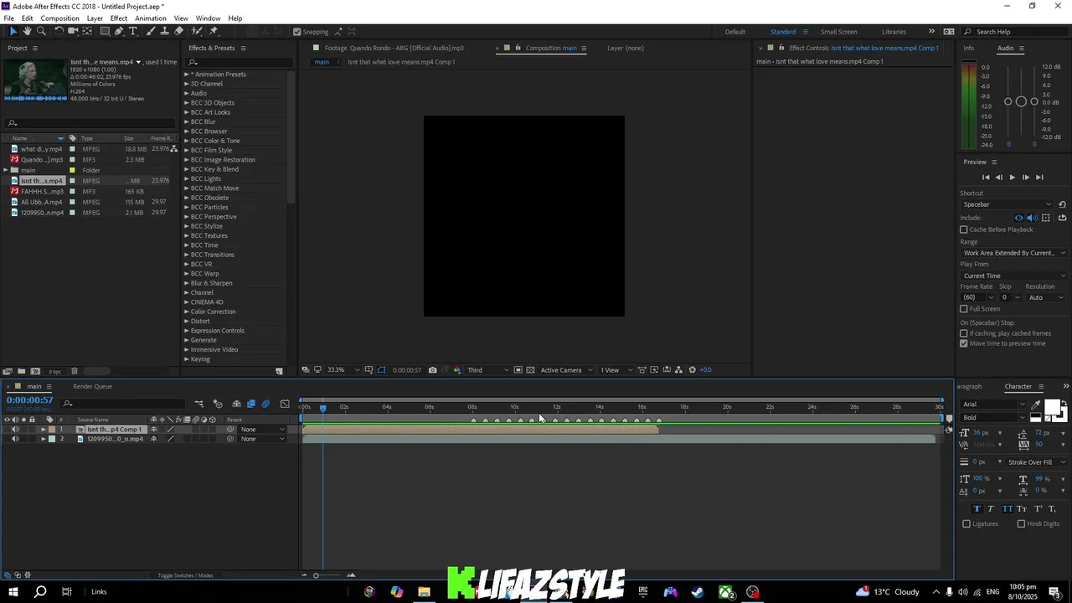1072x603 pixels.
Task: Select the Horizontal Type tool
Action: click(133, 31)
